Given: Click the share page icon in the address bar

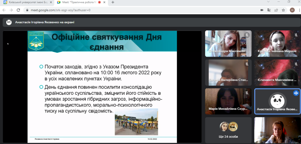Looking at the screenshot, I should 276,10.
